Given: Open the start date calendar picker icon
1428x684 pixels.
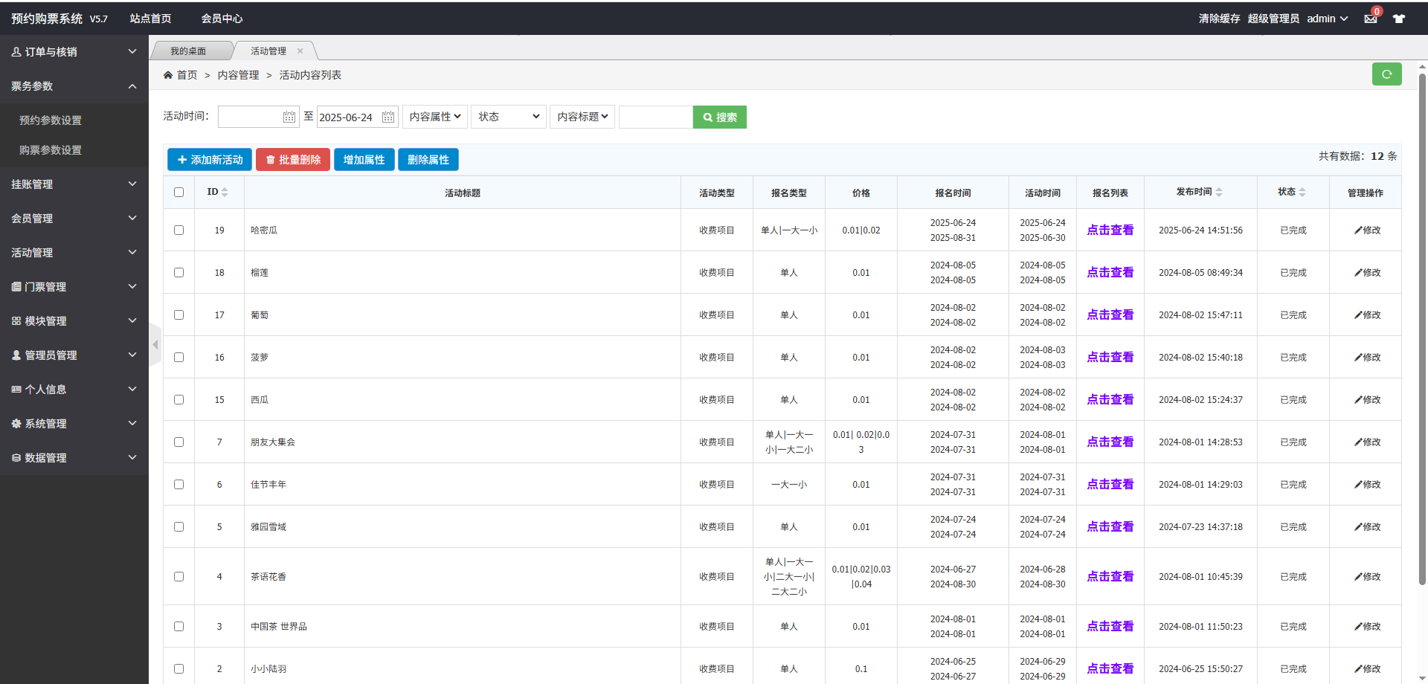Looking at the screenshot, I should click(289, 117).
